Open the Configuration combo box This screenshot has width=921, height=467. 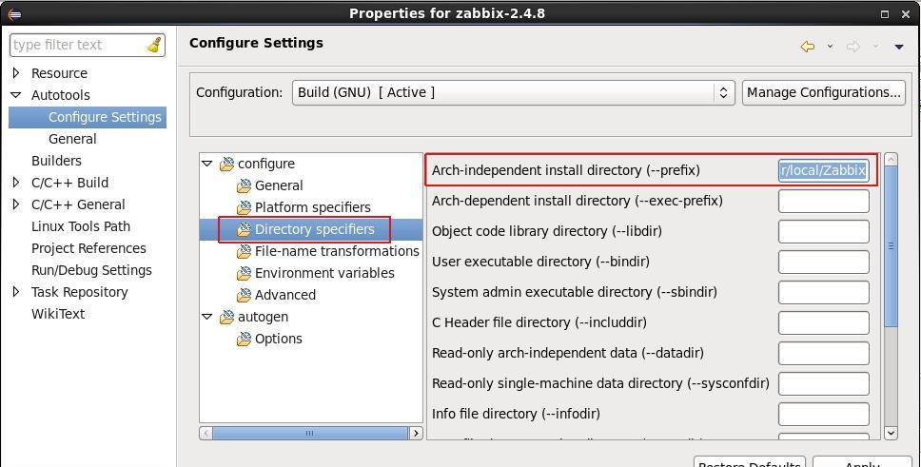click(x=513, y=92)
